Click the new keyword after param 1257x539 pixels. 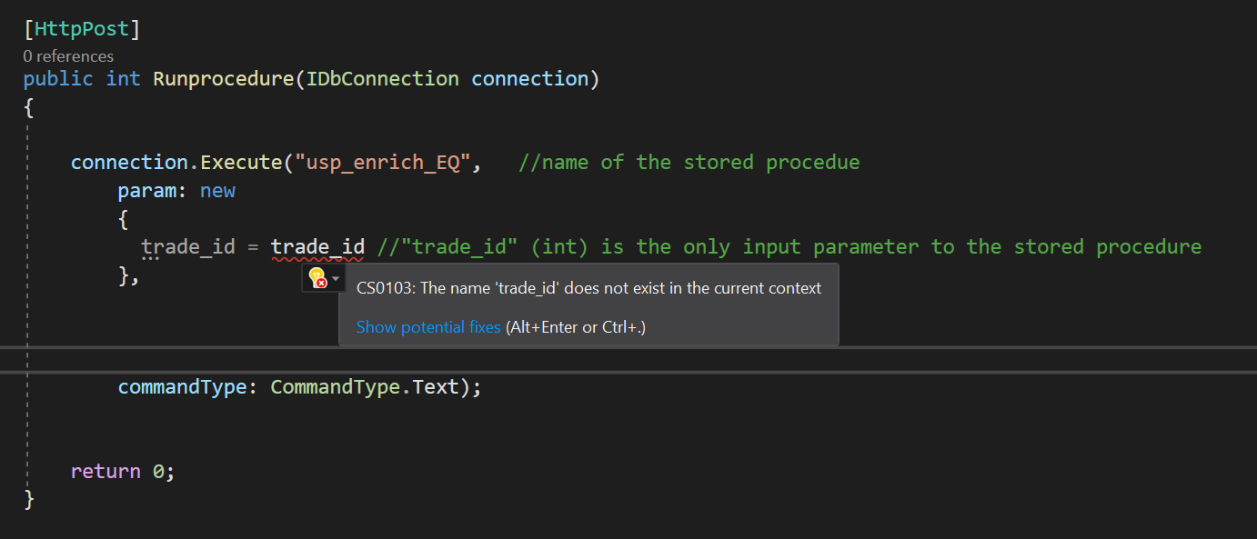[217, 190]
